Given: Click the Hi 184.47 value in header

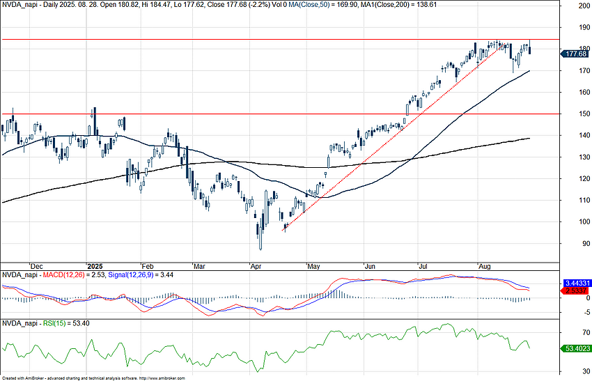Looking at the screenshot, I should coord(157,5).
